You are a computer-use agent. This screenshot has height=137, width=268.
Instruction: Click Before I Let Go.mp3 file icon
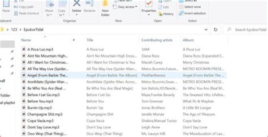pos(24,95)
